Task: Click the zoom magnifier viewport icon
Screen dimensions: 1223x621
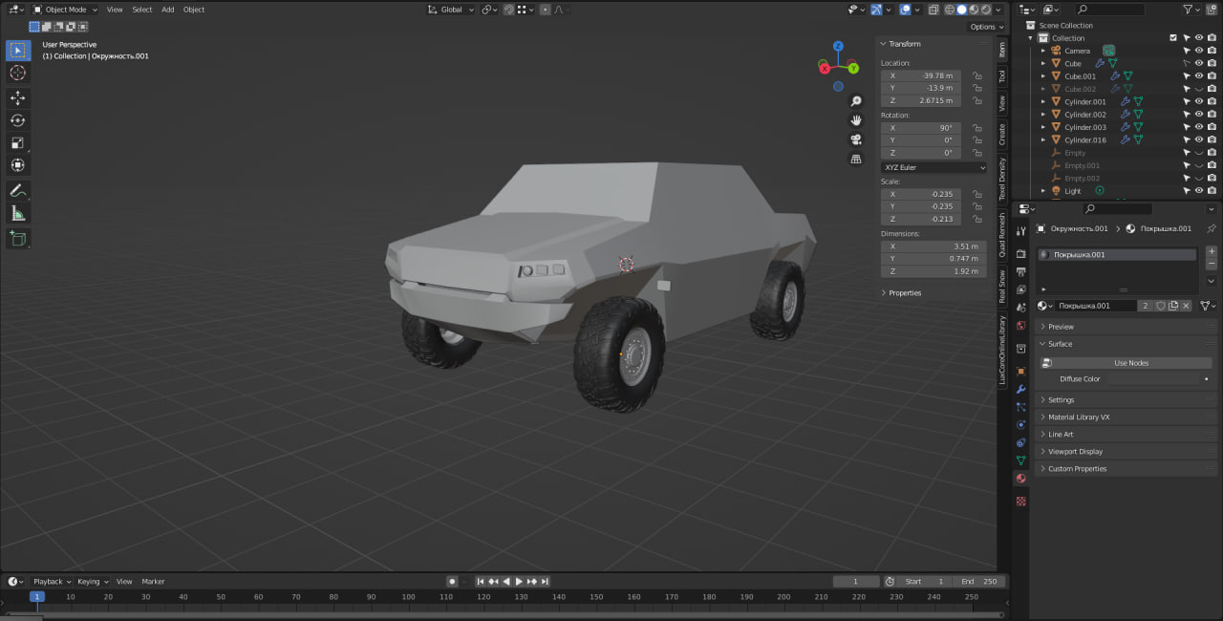Action: [x=856, y=101]
